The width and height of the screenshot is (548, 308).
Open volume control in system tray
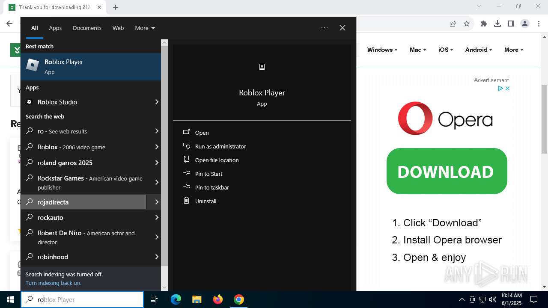(493, 299)
